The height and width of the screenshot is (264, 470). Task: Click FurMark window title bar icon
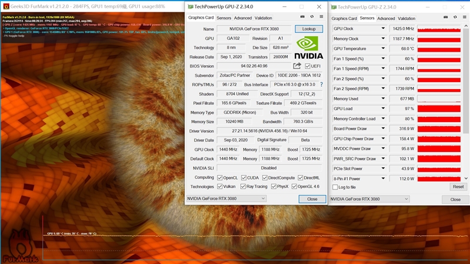(6, 6)
